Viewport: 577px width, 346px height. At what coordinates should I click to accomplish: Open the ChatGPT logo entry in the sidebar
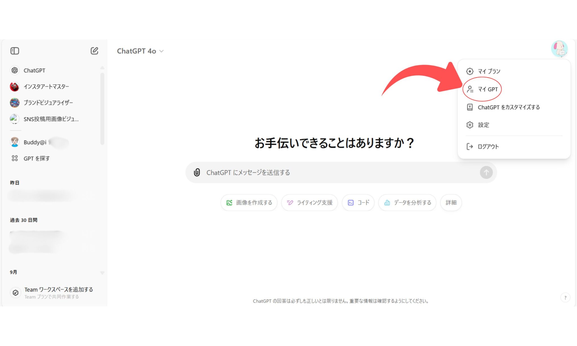click(15, 70)
